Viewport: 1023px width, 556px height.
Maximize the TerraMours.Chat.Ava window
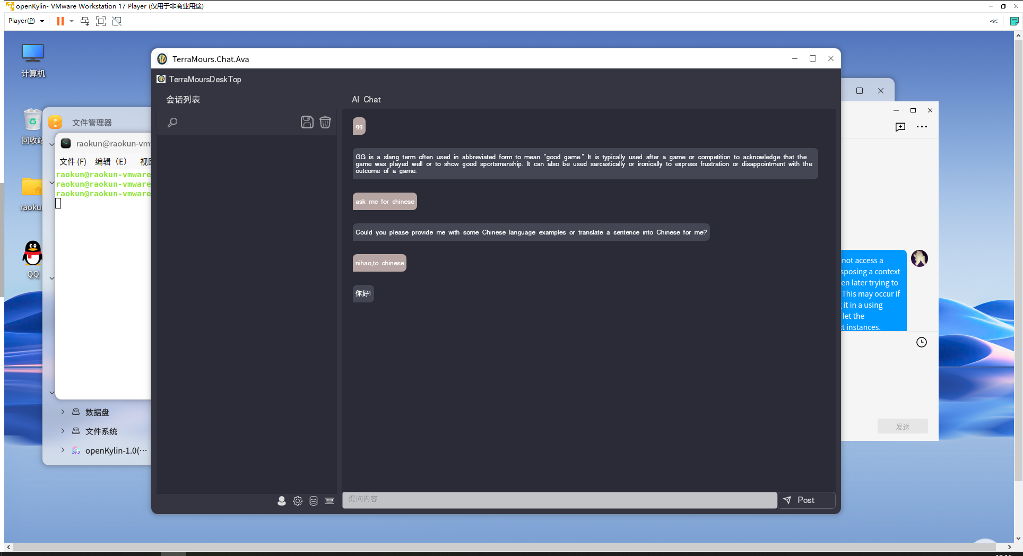click(813, 59)
